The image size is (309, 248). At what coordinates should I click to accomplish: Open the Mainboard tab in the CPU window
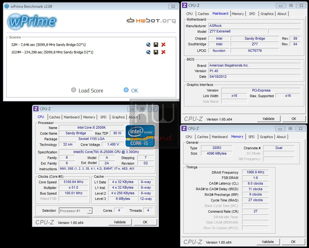pos(72,117)
